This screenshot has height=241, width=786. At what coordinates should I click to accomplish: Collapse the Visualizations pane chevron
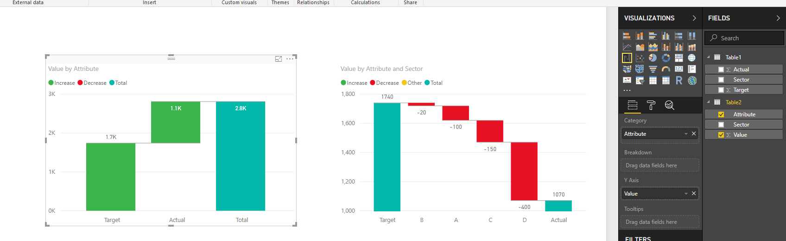694,18
